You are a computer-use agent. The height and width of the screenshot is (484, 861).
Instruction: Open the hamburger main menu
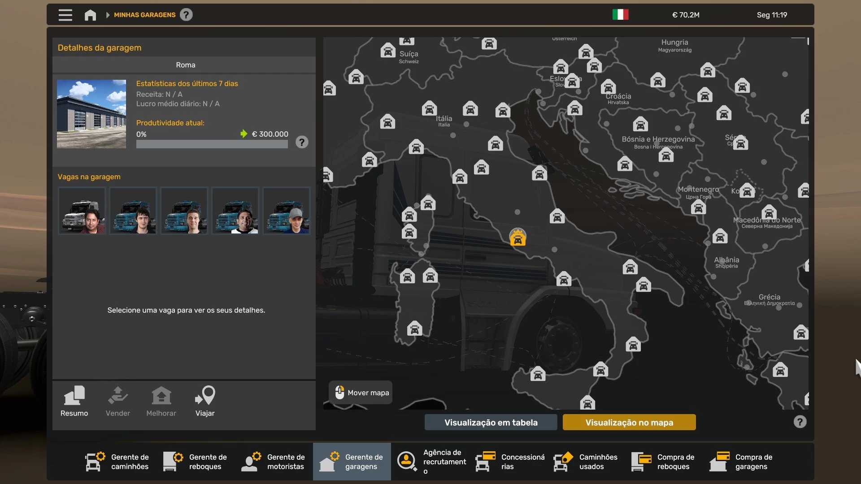(x=65, y=15)
